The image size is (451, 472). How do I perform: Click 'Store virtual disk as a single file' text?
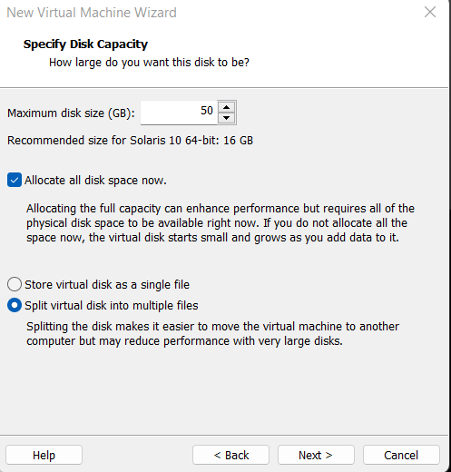(107, 285)
